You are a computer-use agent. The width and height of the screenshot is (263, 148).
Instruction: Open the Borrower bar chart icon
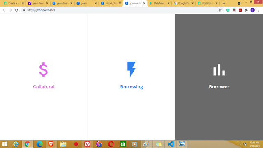point(219,70)
